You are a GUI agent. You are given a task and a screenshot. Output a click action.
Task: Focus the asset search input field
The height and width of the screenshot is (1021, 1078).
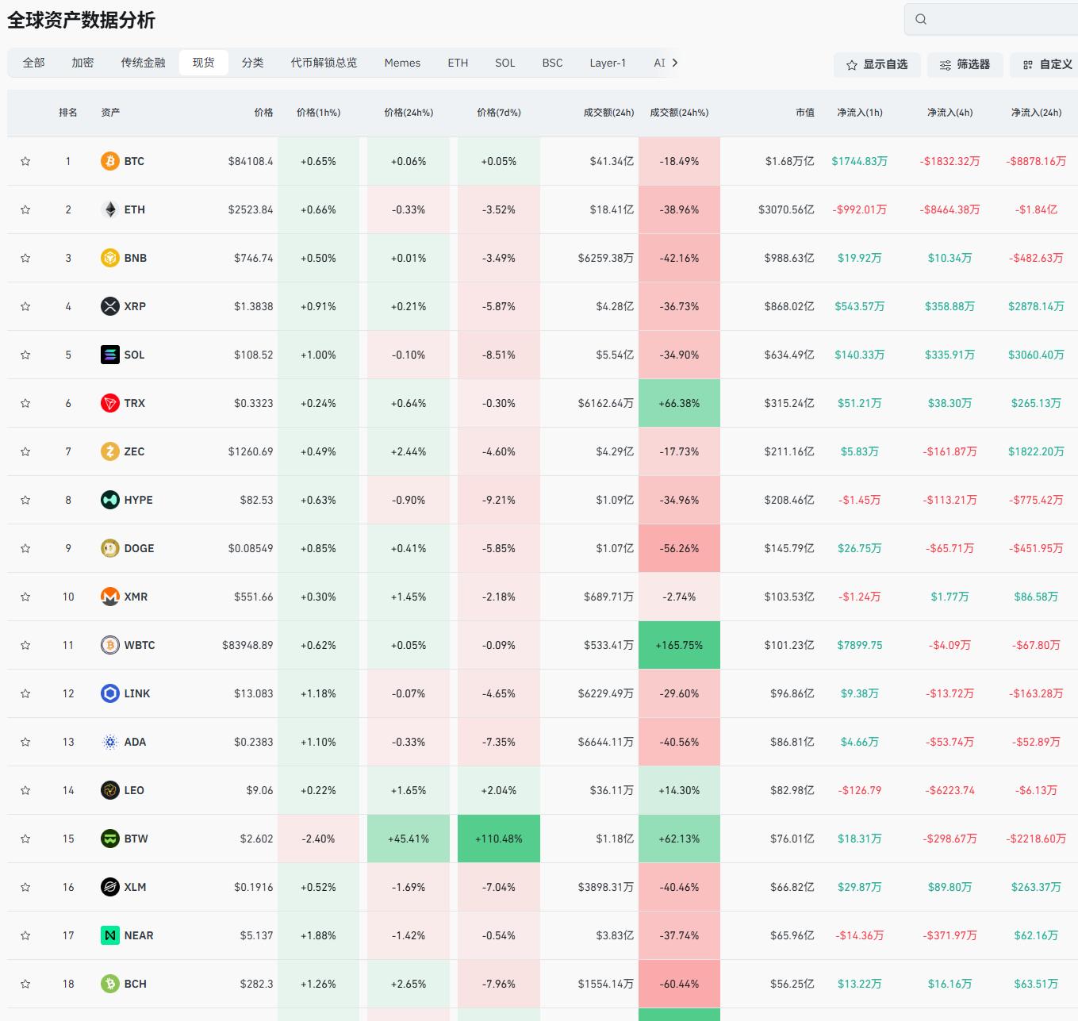[992, 19]
